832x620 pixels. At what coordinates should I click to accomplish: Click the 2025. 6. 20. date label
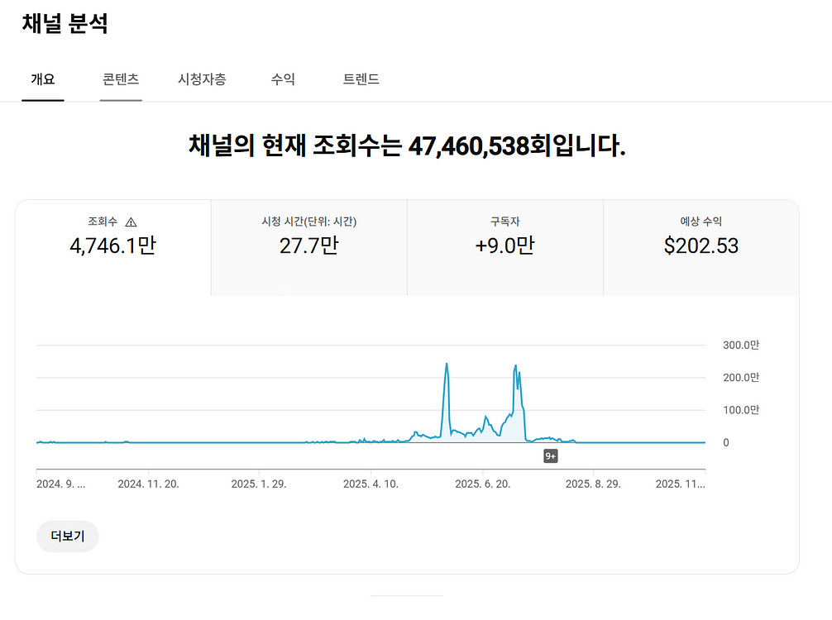click(x=483, y=484)
